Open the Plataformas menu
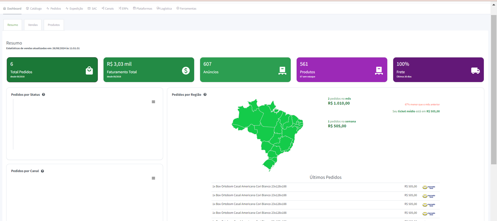497x221 pixels. pyautogui.click(x=143, y=9)
